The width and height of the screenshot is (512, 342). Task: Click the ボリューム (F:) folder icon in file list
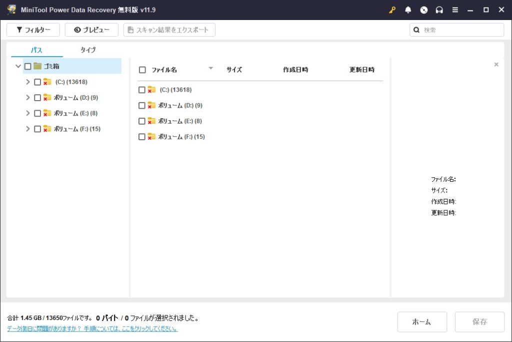[151, 137]
